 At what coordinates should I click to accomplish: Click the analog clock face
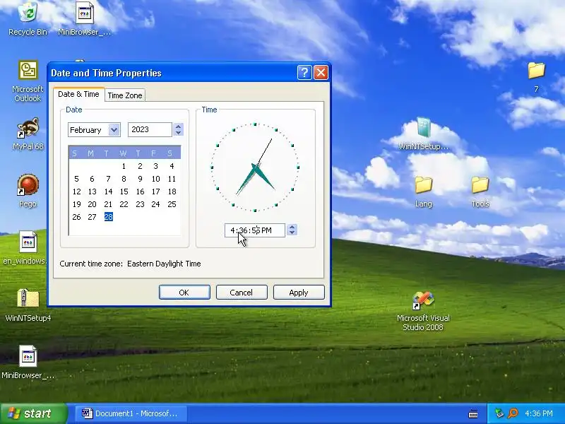[x=255, y=167]
